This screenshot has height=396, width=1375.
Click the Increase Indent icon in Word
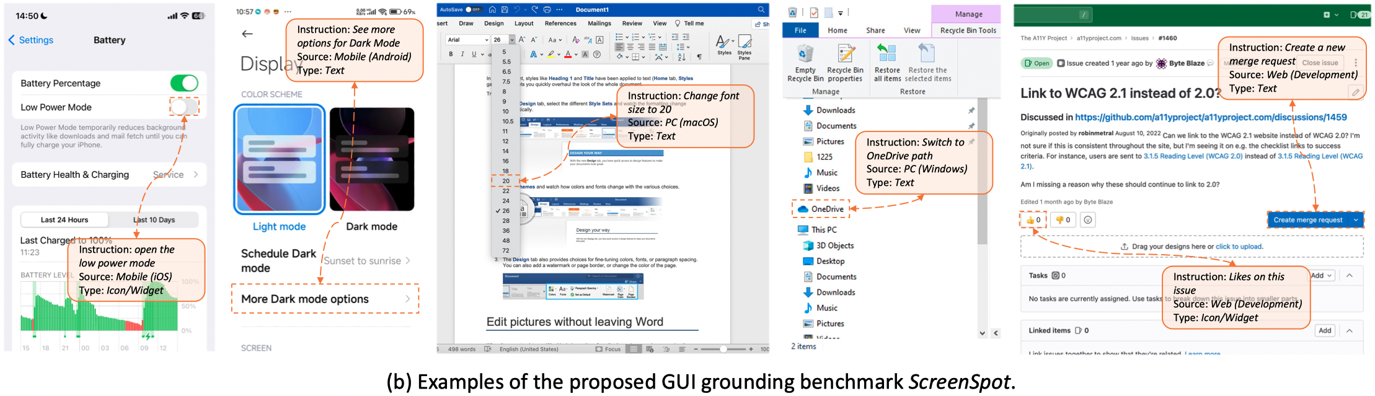pos(686,37)
